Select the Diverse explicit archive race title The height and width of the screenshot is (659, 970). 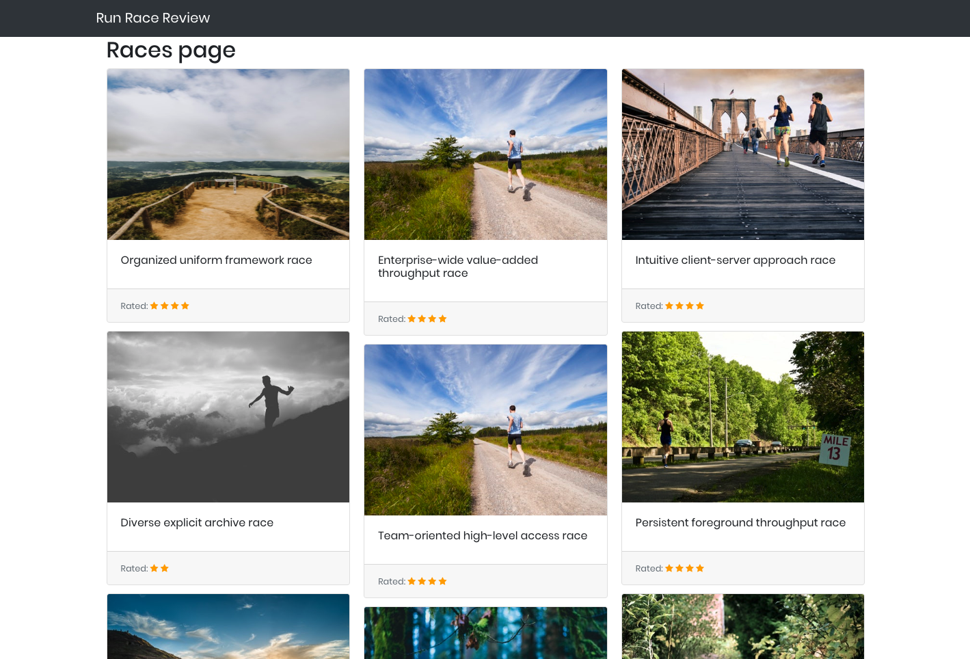coord(197,523)
